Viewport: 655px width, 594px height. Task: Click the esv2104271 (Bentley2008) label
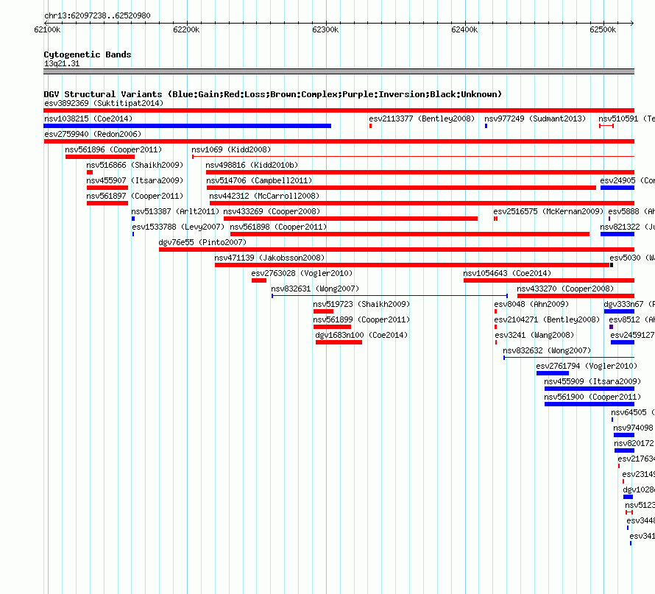point(547,319)
